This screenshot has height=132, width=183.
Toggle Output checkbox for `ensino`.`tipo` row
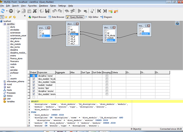pyautogui.click(x=34, y=88)
